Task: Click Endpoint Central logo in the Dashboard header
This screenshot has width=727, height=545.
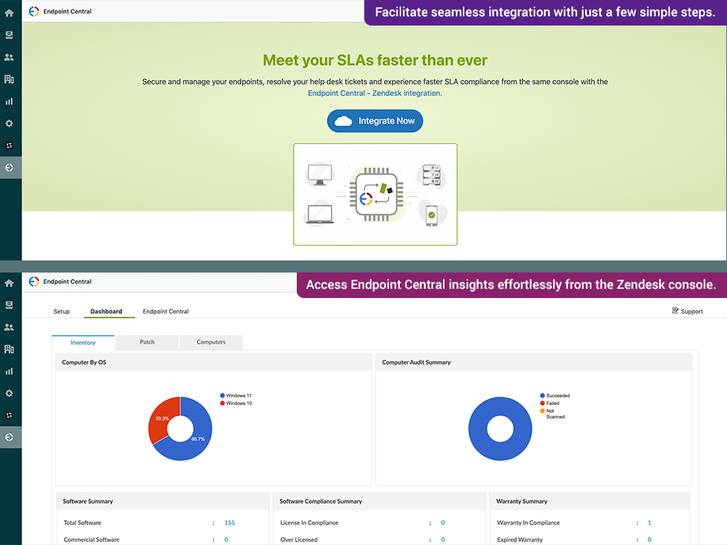Action: point(34,282)
